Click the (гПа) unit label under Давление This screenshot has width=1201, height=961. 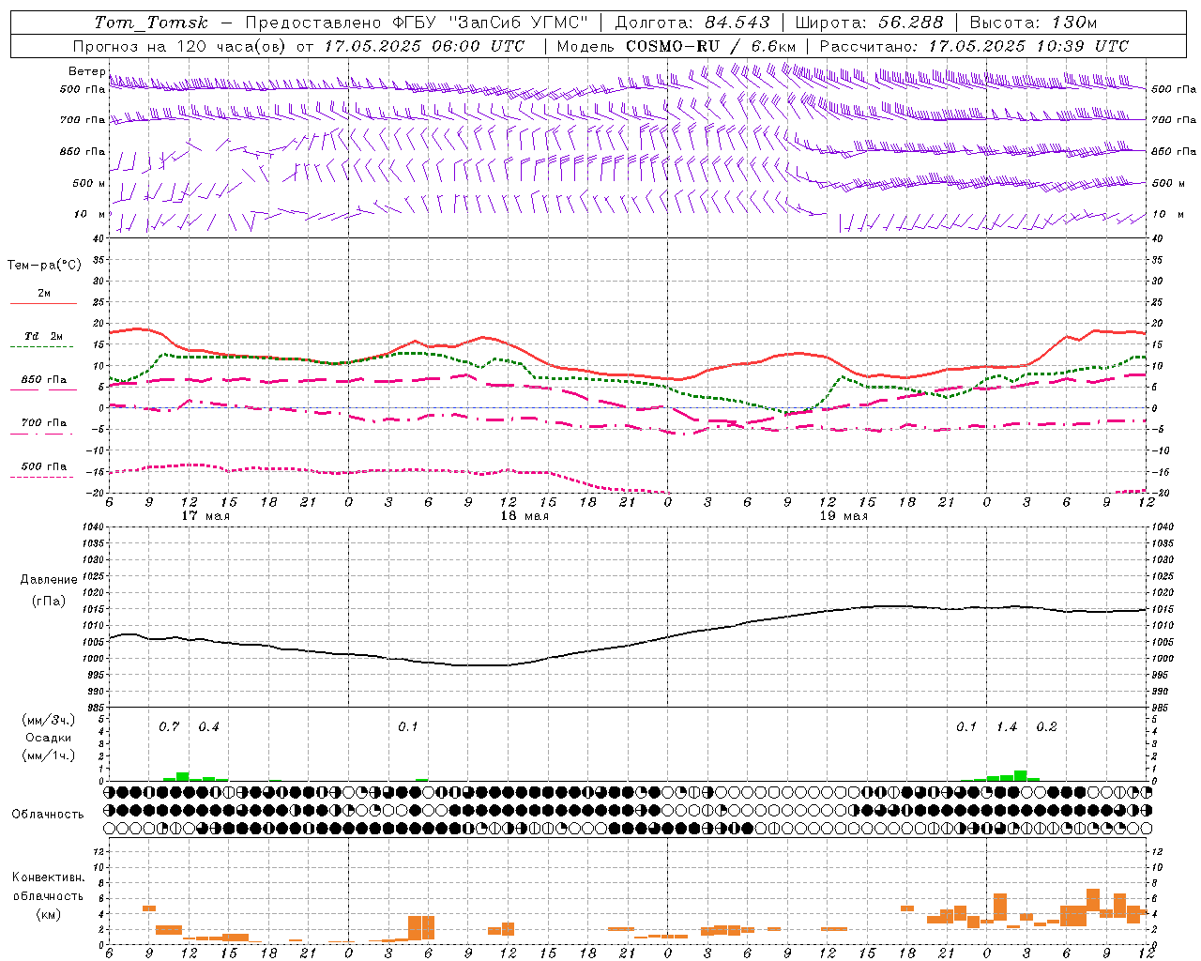(49, 601)
